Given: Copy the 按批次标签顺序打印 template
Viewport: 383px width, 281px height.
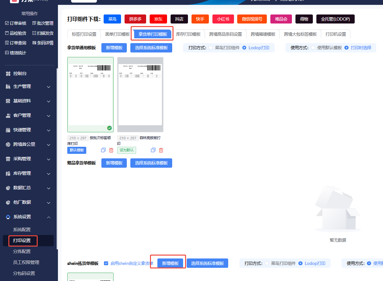Looking at the screenshot, I should (x=103, y=150).
